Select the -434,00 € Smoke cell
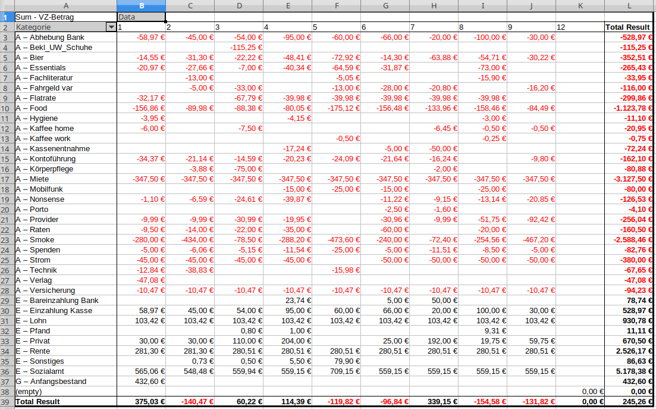This screenshot has height=409, width=656. pyautogui.click(x=190, y=240)
